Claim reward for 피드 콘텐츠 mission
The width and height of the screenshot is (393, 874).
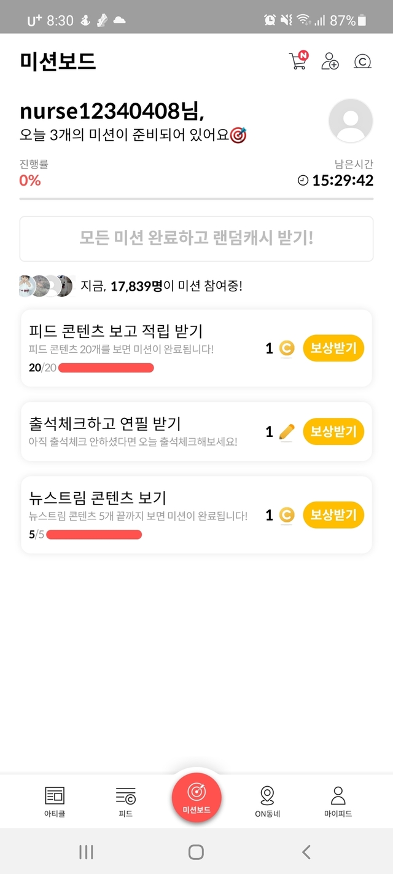333,348
